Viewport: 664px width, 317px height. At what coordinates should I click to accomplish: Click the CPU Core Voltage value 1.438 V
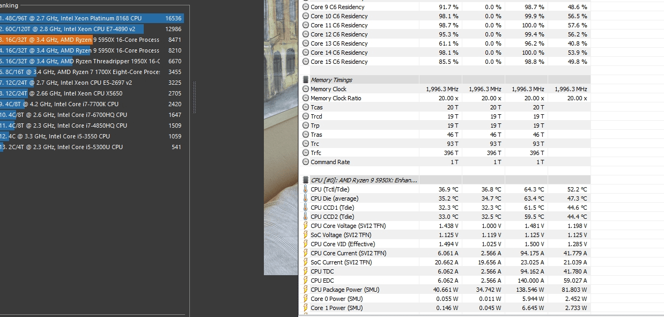447,226
